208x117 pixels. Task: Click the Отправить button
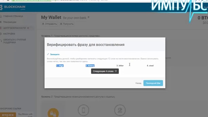(x=49, y=24)
